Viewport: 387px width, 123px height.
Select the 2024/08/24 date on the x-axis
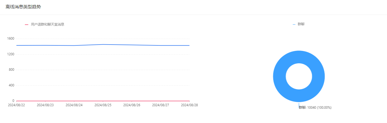coord(74,105)
